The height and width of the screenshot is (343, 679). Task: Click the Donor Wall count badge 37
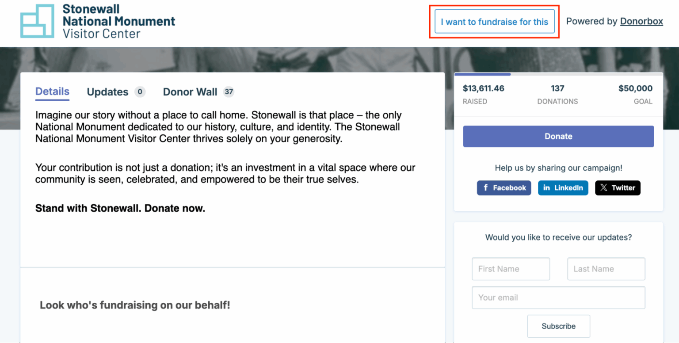click(x=229, y=92)
